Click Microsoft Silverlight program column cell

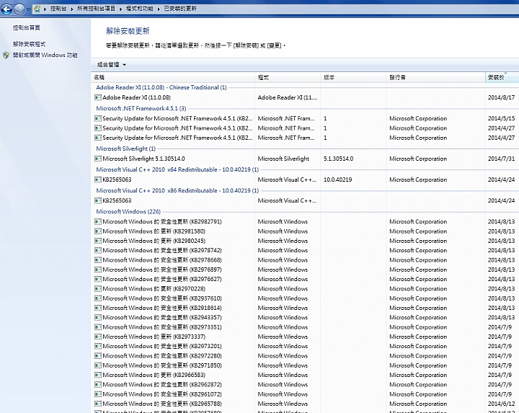[x=283, y=159]
